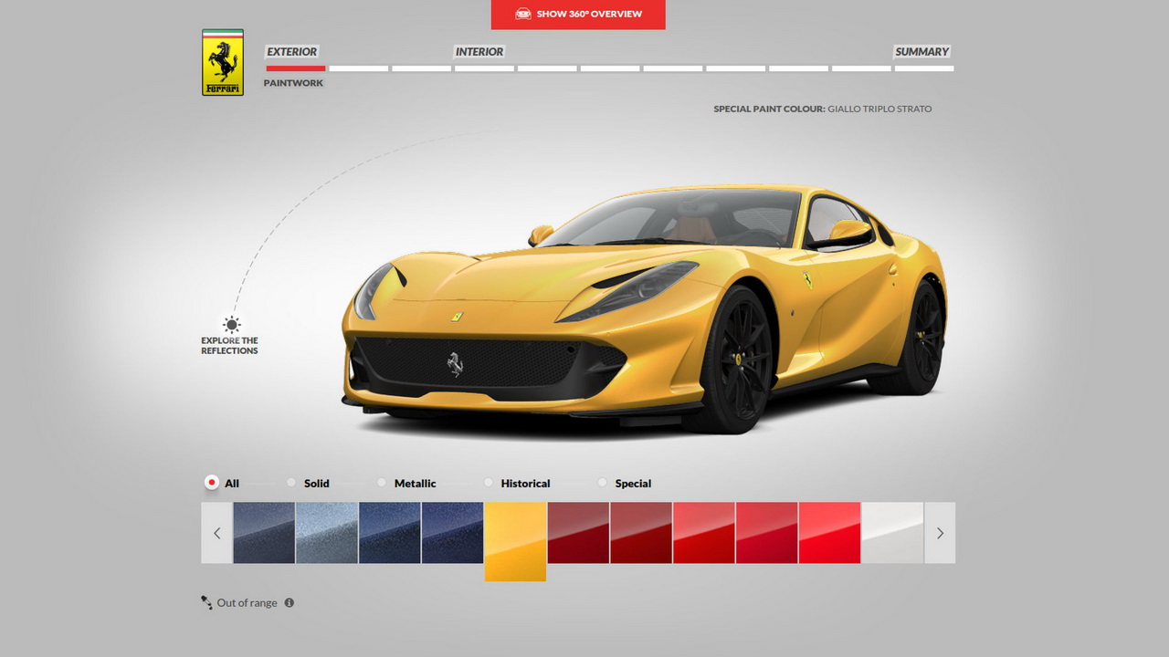
Task: Open the Summary section tab
Action: 922,52
